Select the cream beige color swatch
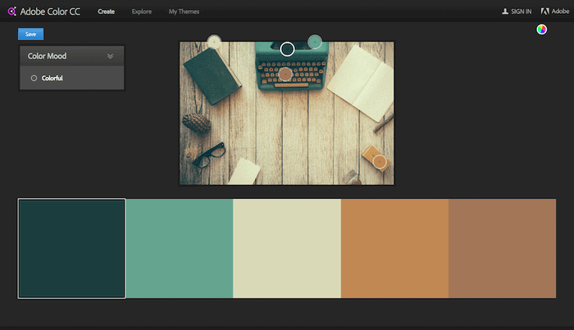Image resolution: width=574 pixels, height=330 pixels. (x=287, y=248)
